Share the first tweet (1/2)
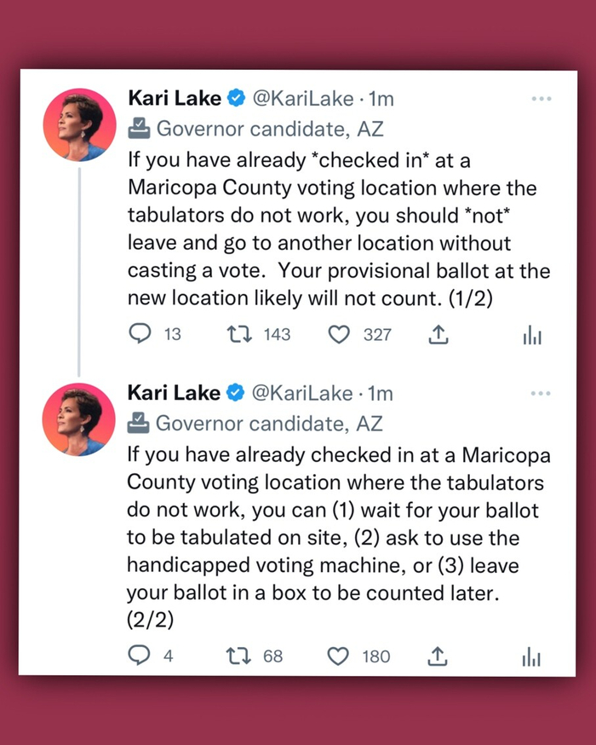The width and height of the screenshot is (596, 745). tap(438, 334)
